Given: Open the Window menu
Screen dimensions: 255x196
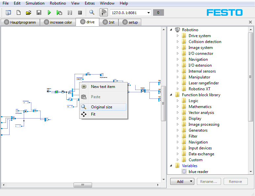Looking at the screenshot, I should coord(107,3).
